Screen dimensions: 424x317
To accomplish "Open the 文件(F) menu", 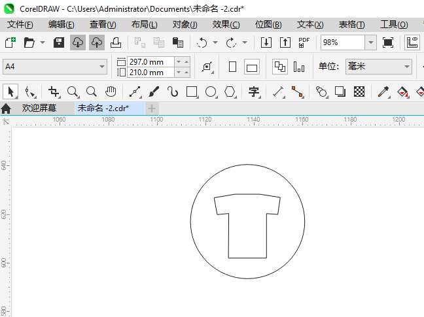I will pyautogui.click(x=20, y=25).
